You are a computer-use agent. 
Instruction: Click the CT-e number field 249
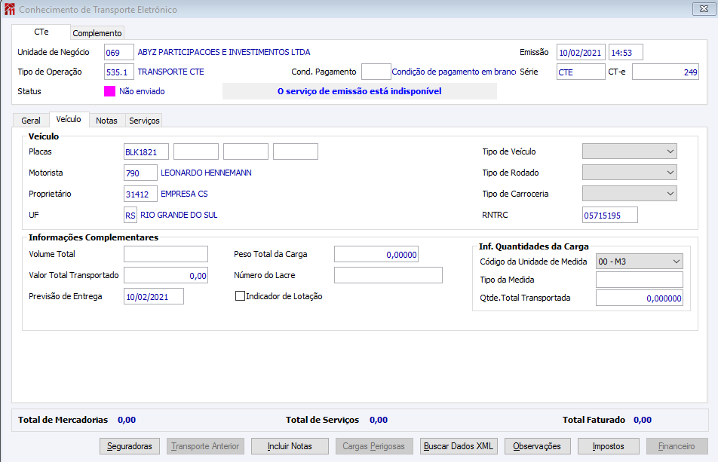pyautogui.click(x=665, y=72)
